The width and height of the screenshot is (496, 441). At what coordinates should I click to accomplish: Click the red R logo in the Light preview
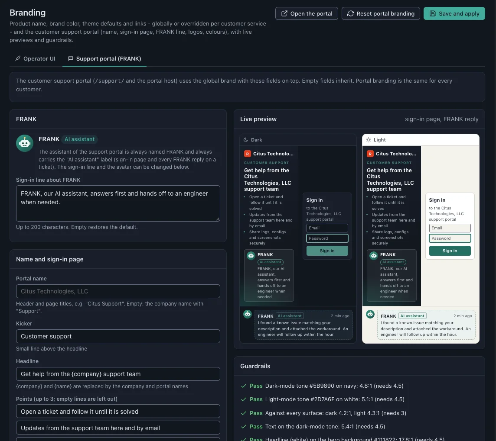[x=370, y=154]
